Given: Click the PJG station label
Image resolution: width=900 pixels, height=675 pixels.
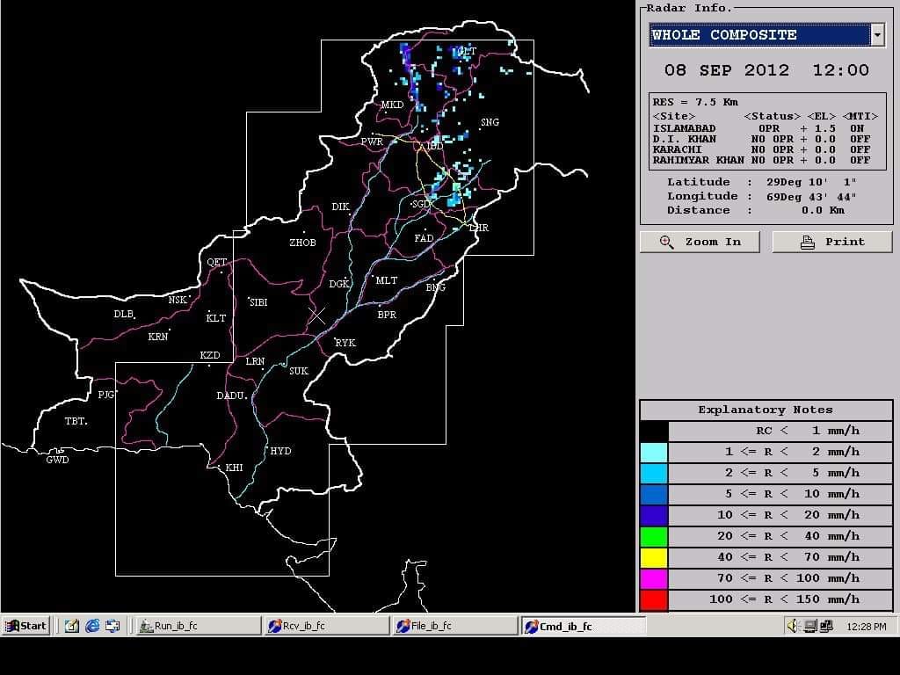Looking at the screenshot, I should coord(106,395).
